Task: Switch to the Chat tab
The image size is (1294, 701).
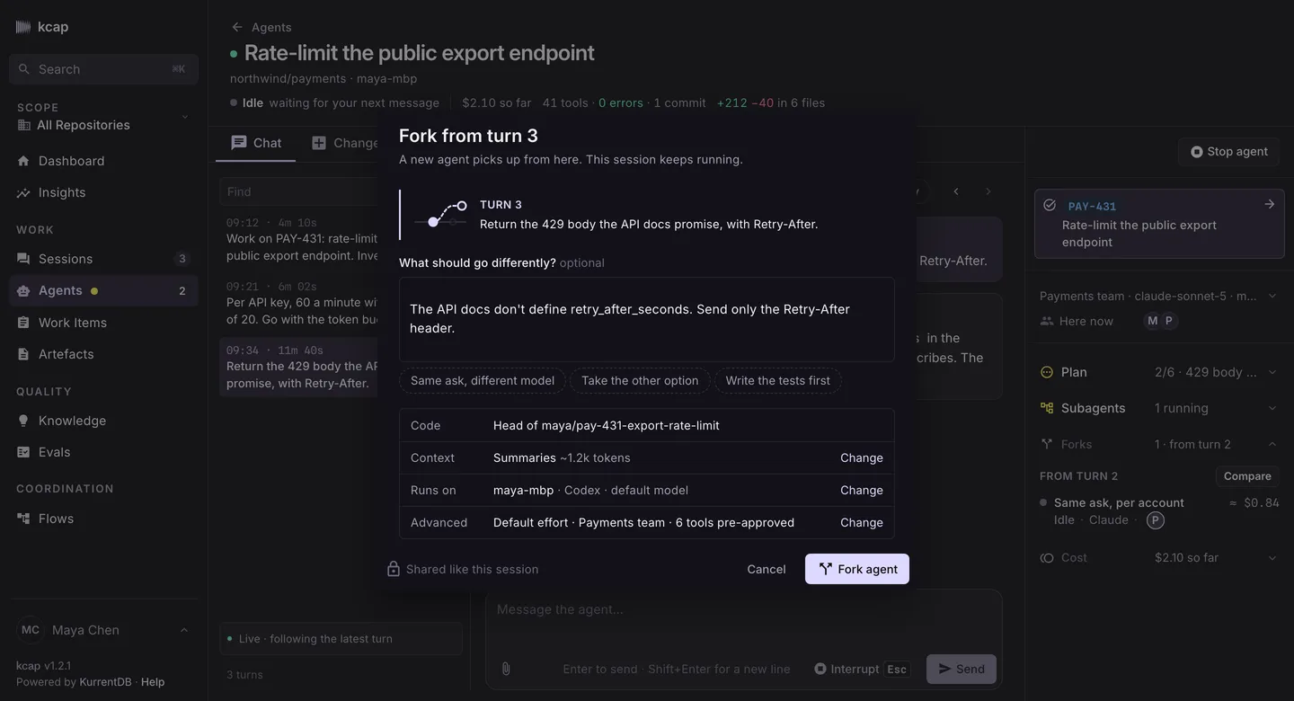Action: [x=256, y=143]
